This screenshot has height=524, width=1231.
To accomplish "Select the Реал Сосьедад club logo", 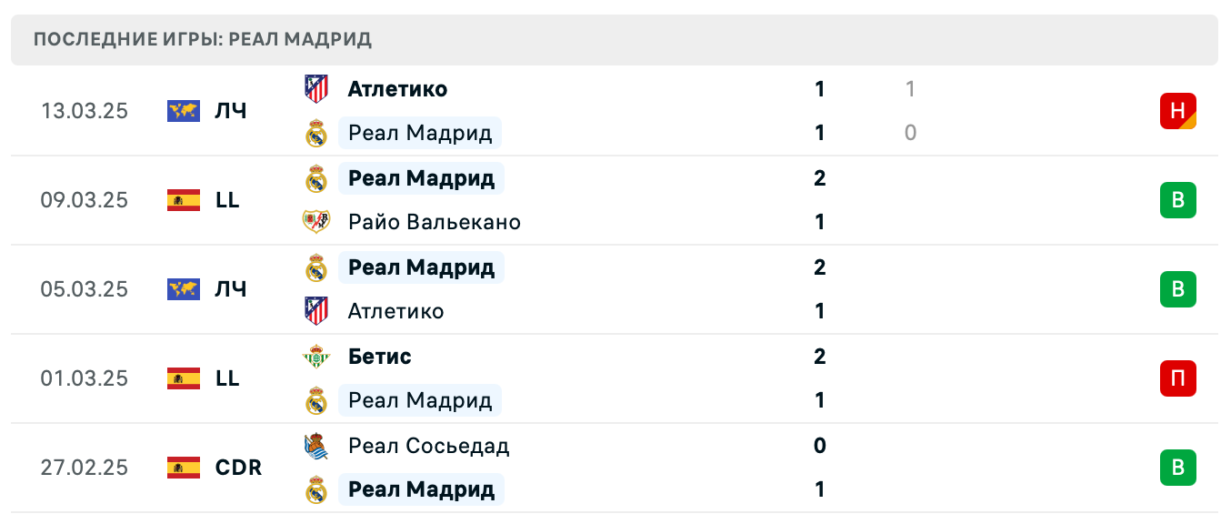I will point(316,446).
